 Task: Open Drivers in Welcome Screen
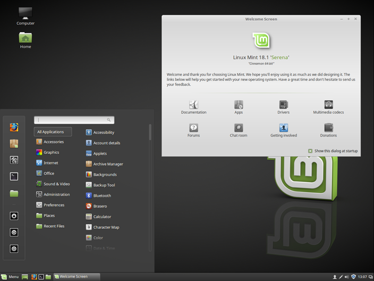pyautogui.click(x=283, y=107)
